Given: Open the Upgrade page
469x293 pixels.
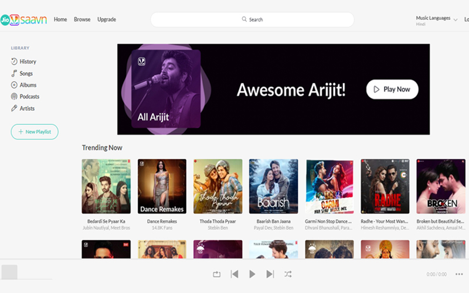Looking at the screenshot, I should [107, 19].
